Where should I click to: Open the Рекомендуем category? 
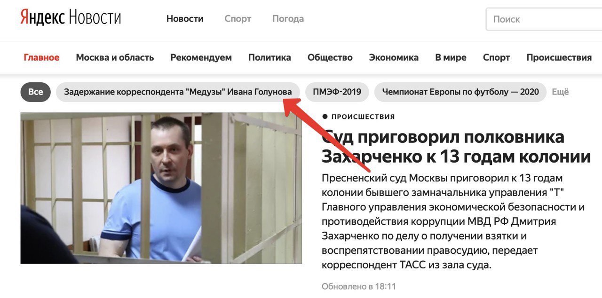click(201, 57)
